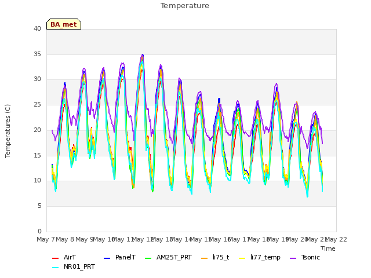This screenshot has height=278, width=371.
Task: Click the Time x-axis title
Action: (328, 248)
